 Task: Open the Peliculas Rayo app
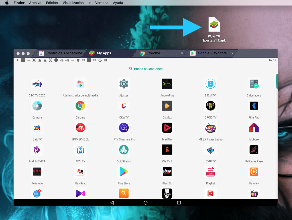click(x=254, y=150)
